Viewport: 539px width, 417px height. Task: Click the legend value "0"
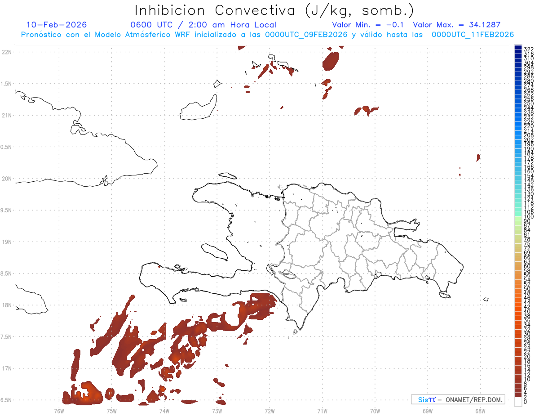coord(525,401)
